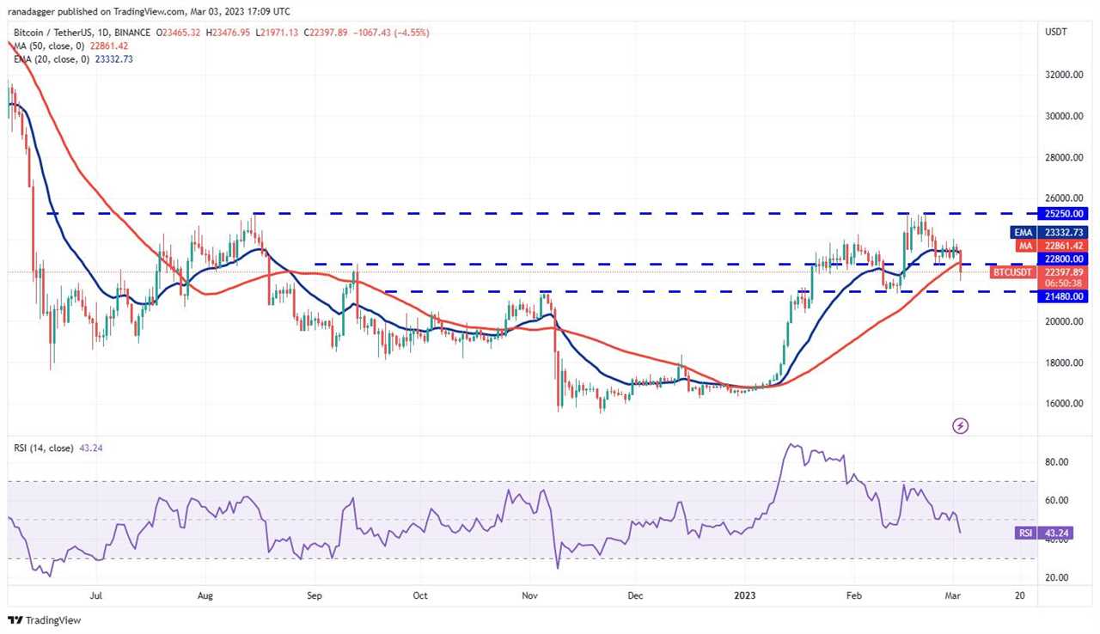
Task: Select the 22800.00 price level label
Action: [x=1063, y=259]
